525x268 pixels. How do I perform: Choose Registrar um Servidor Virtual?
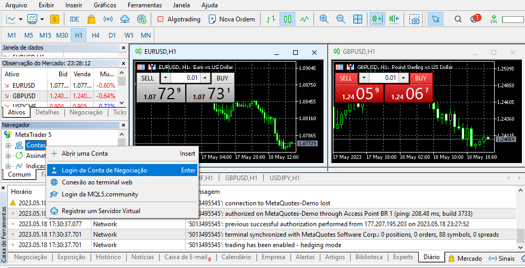coord(122,211)
